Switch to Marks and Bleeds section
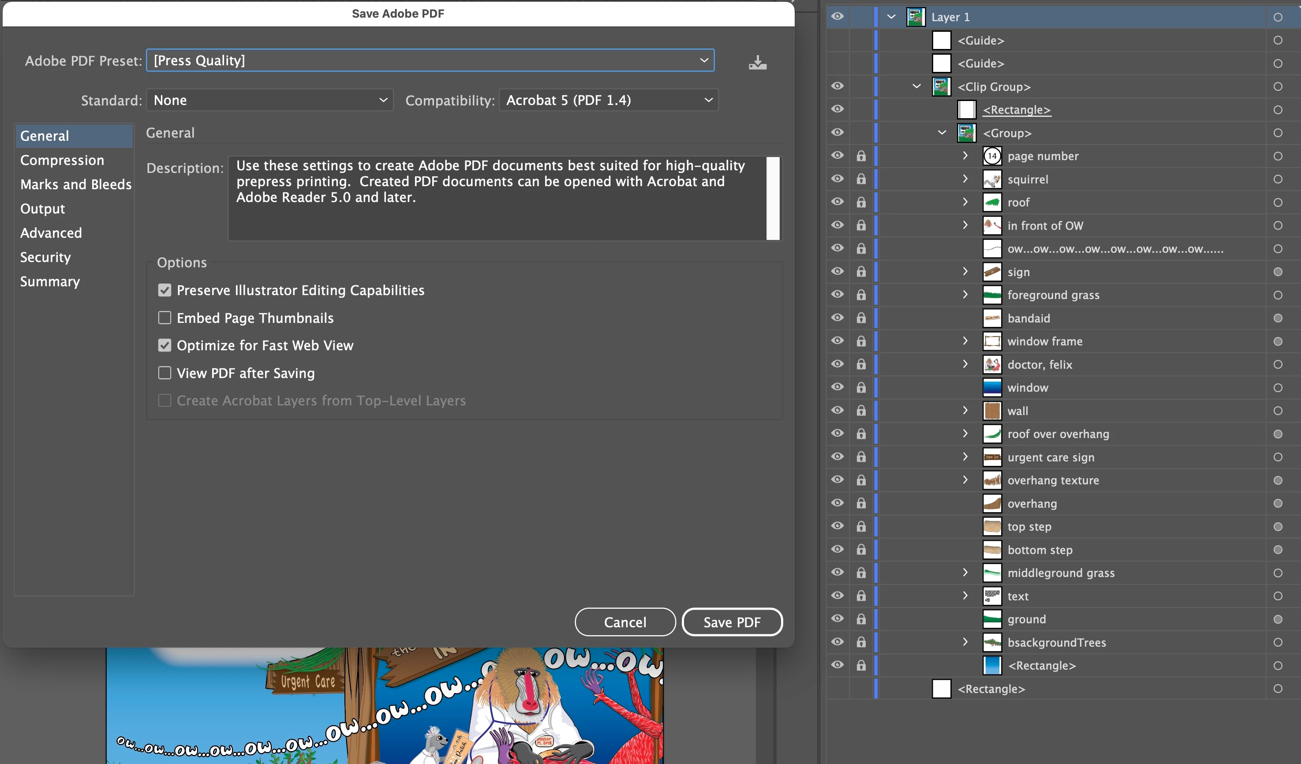 point(75,184)
